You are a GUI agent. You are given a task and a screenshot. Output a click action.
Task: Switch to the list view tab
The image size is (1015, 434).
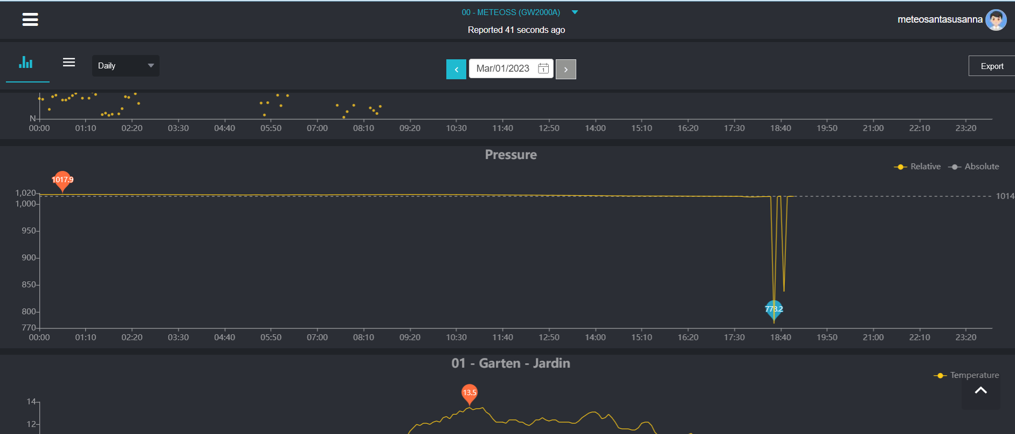pyautogui.click(x=69, y=63)
